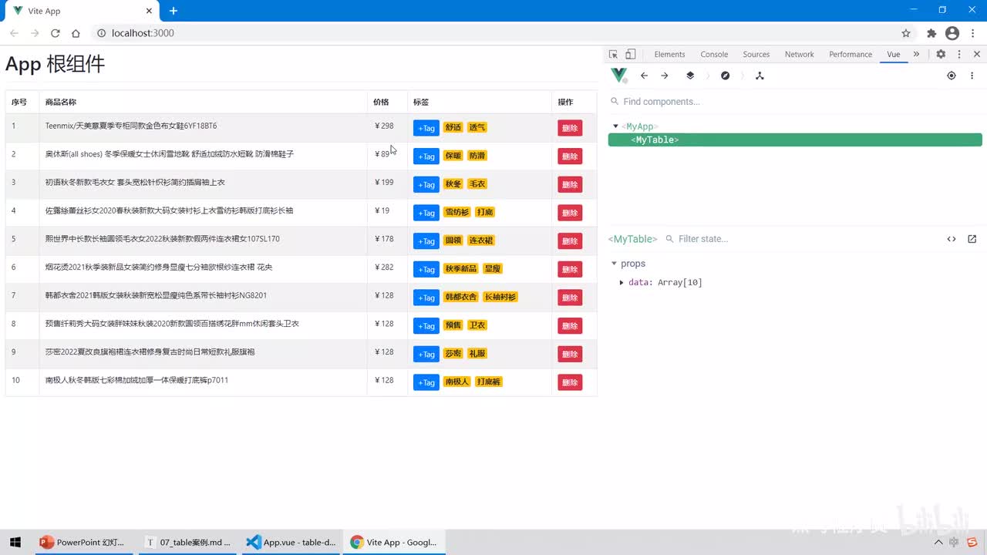
Task: Open the Vue components tree icon
Action: pyautogui.click(x=760, y=76)
